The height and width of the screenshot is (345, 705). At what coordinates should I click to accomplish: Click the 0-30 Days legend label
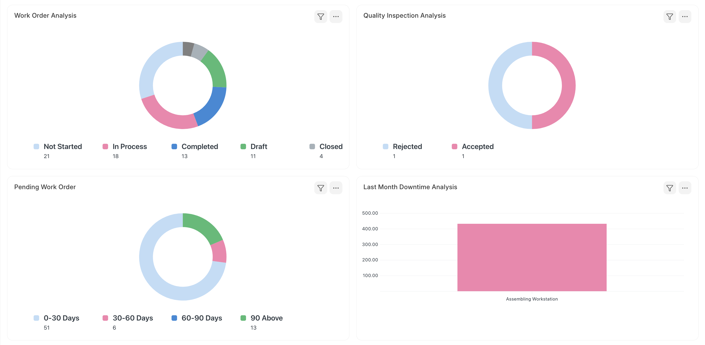click(x=61, y=318)
